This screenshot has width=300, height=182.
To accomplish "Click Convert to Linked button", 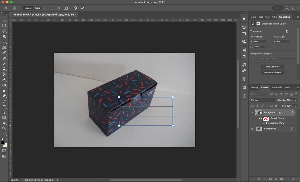I will 272,73.
